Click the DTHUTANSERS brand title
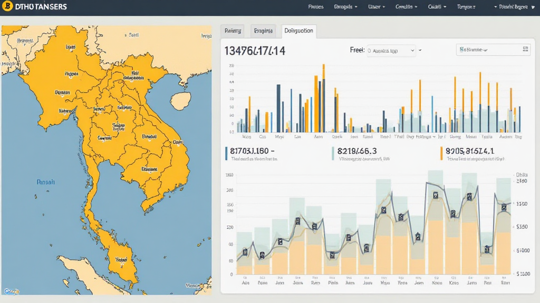 (x=41, y=7)
